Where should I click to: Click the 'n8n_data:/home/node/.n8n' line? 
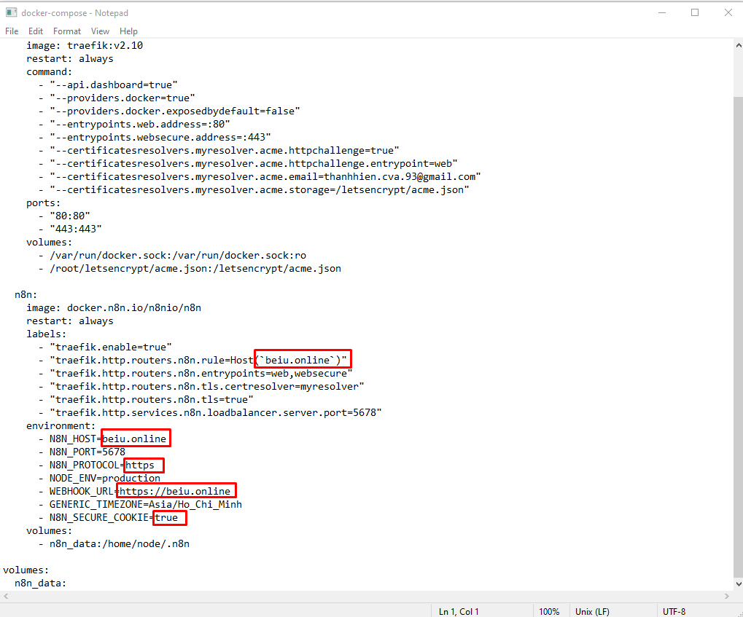pos(114,544)
